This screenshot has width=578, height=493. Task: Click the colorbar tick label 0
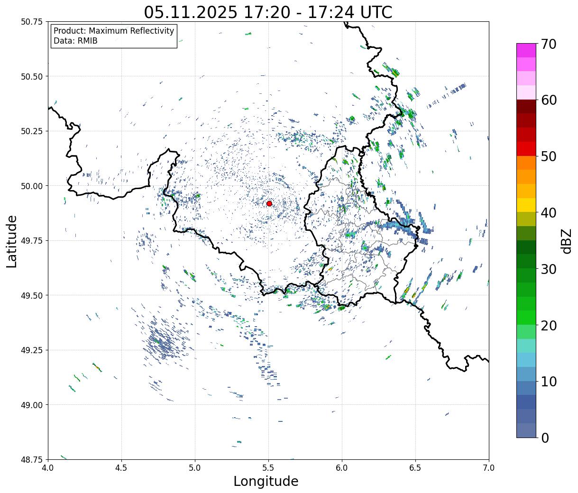coord(545,438)
